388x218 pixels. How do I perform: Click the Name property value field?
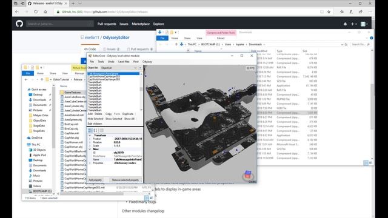point(128,160)
